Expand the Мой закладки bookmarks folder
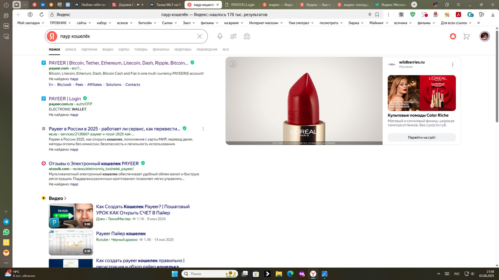Viewport: 499px width, 280px height. pos(30,23)
